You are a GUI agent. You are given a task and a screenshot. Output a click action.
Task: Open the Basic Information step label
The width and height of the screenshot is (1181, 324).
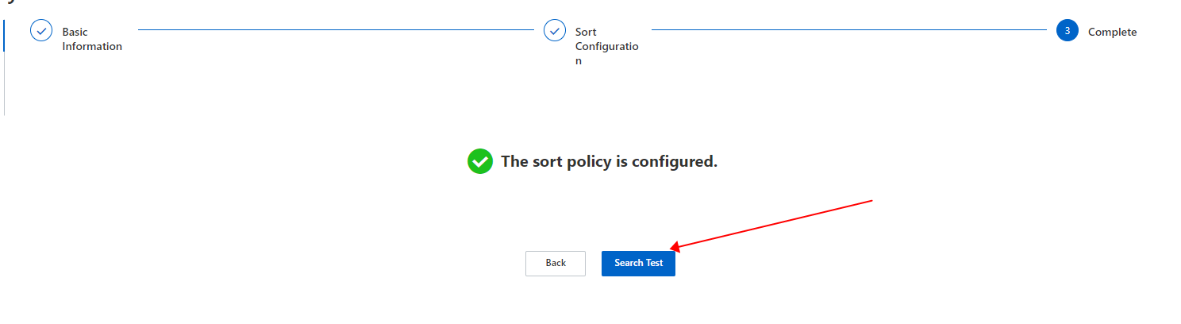click(x=92, y=39)
